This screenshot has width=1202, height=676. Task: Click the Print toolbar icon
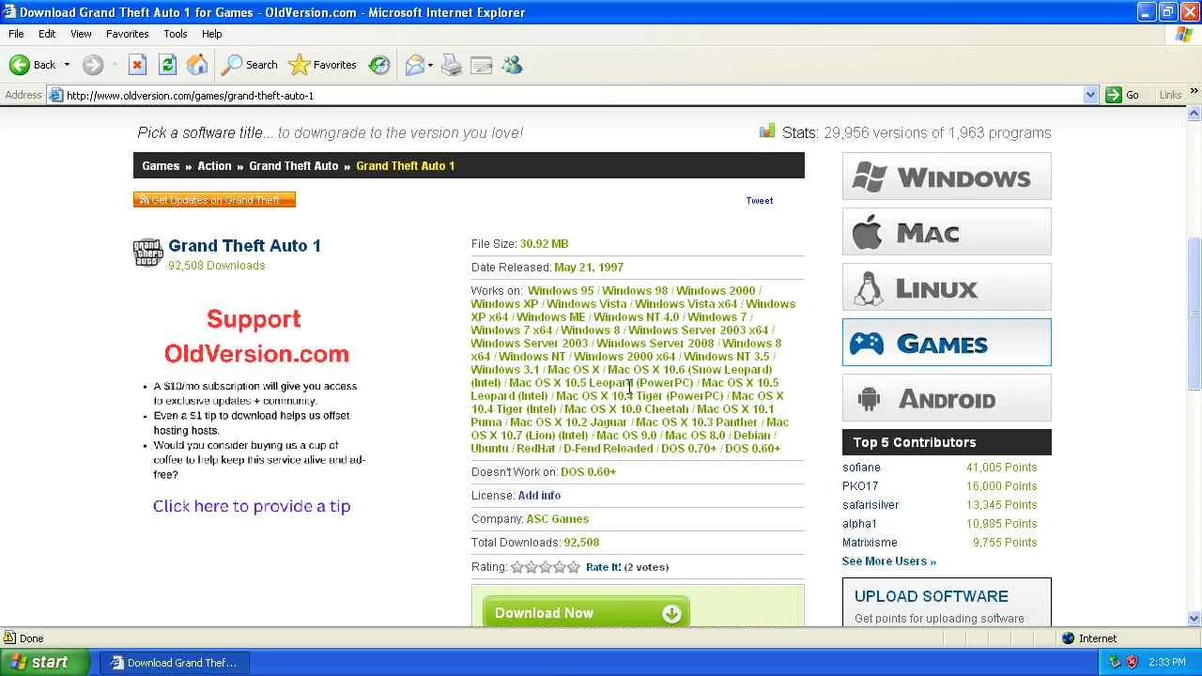452,65
